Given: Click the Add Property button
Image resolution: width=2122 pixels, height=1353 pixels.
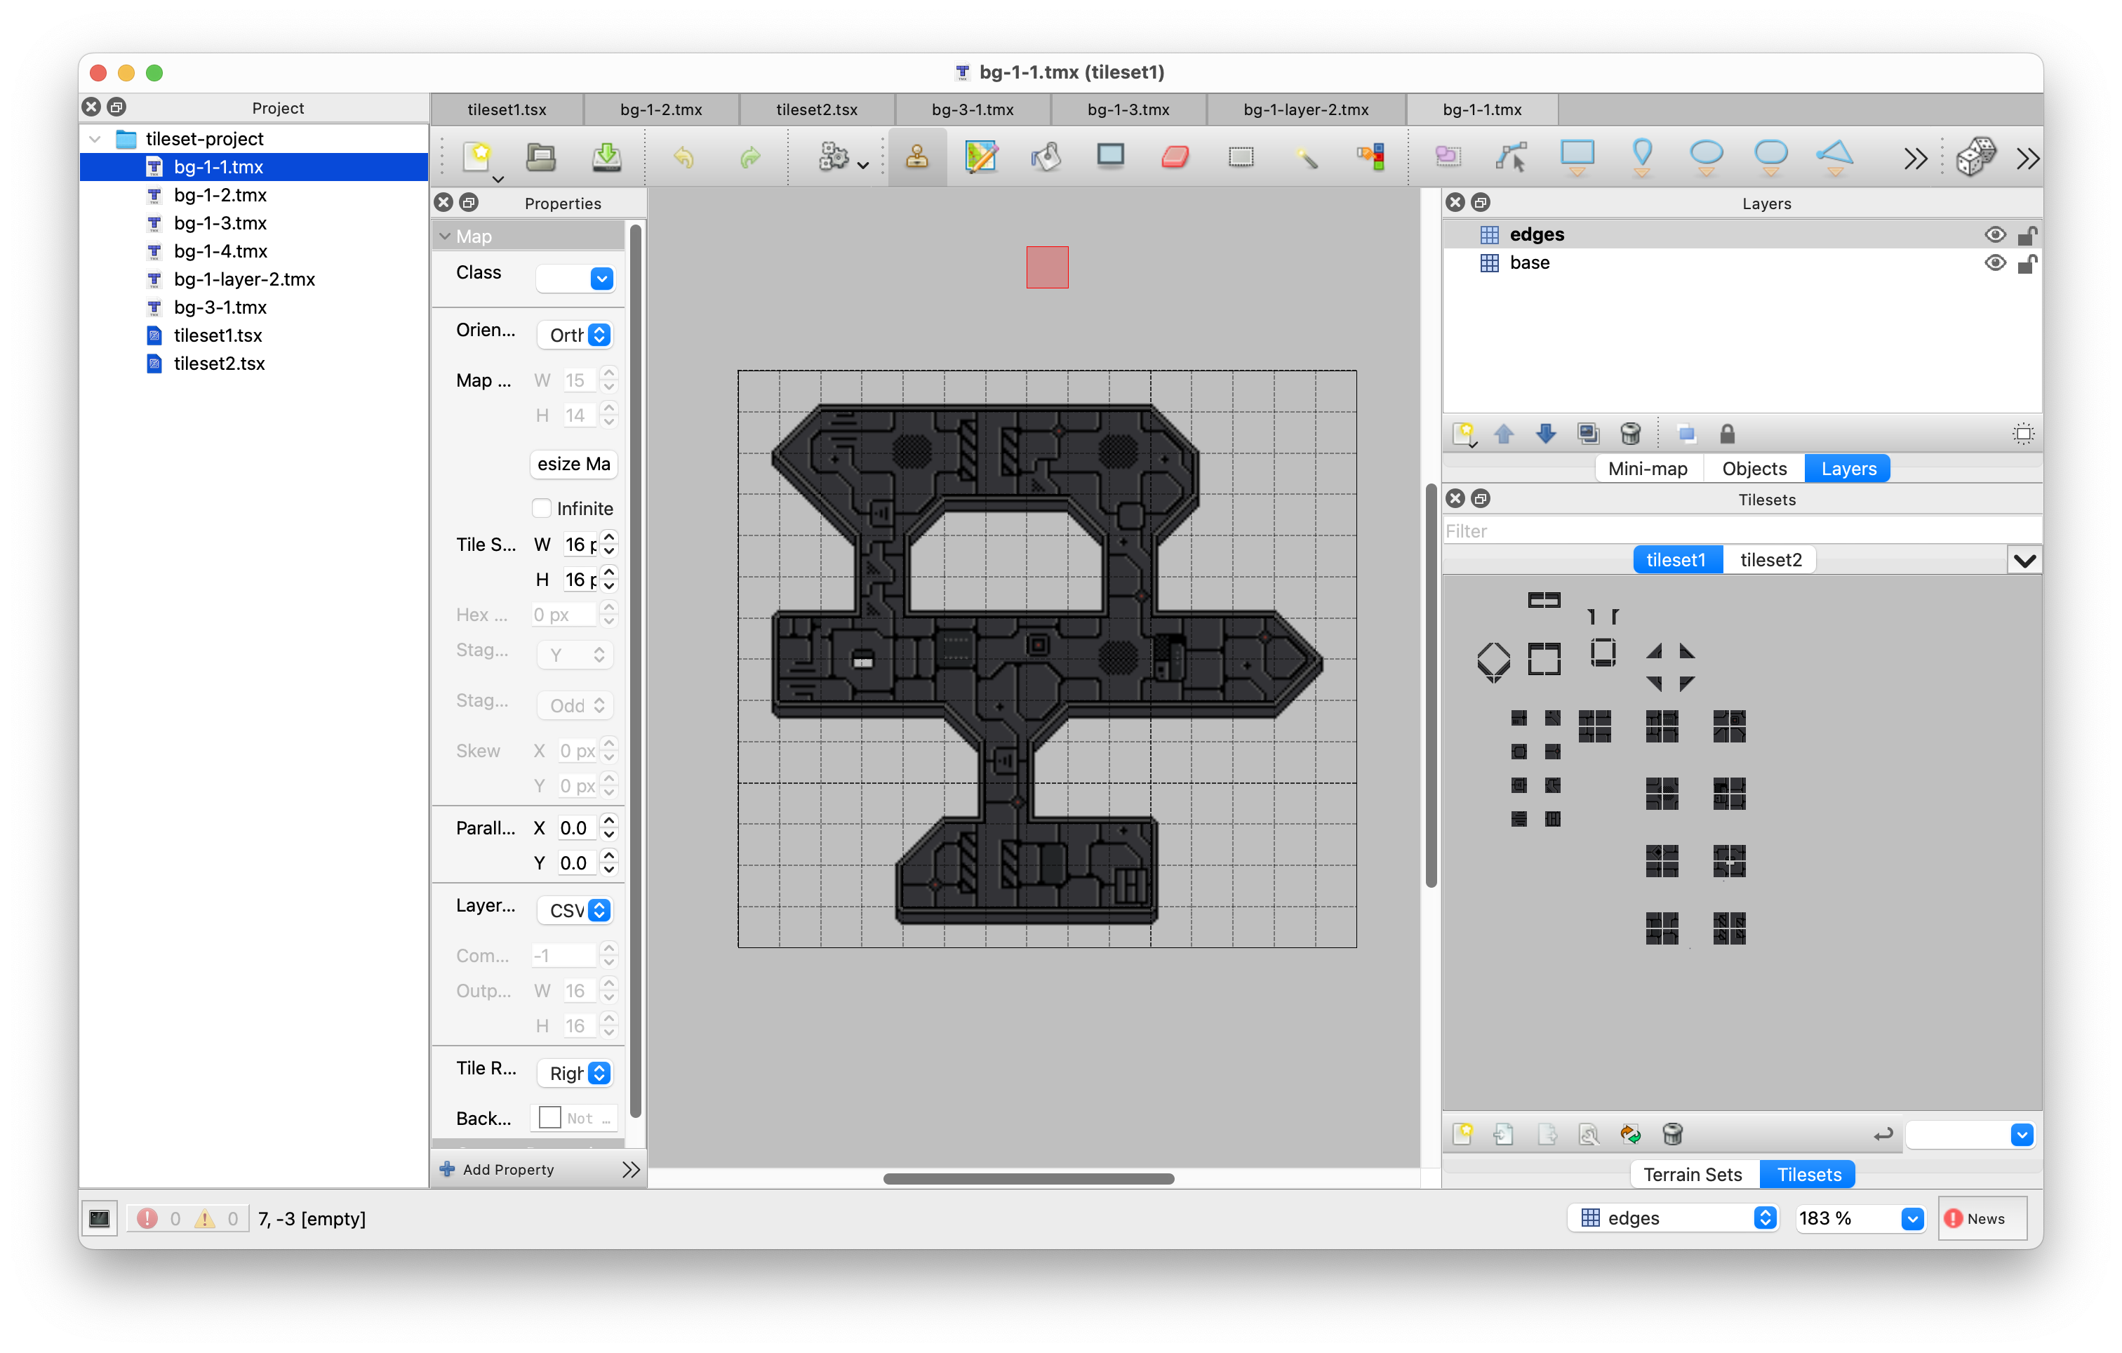Looking at the screenshot, I should point(497,1168).
